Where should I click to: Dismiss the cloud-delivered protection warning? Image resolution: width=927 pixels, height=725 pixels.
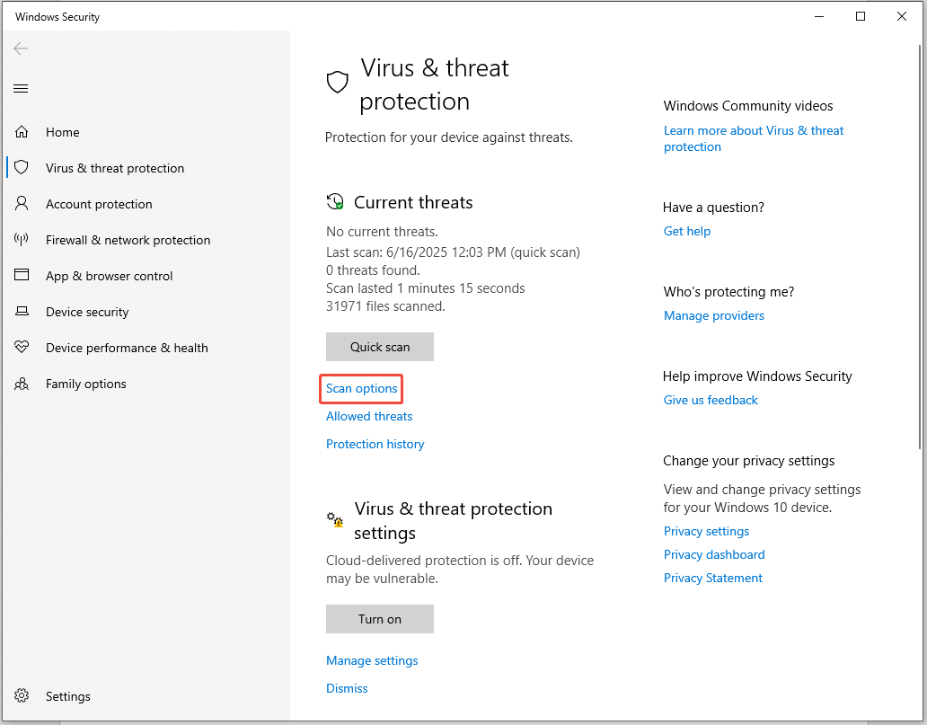pos(347,688)
